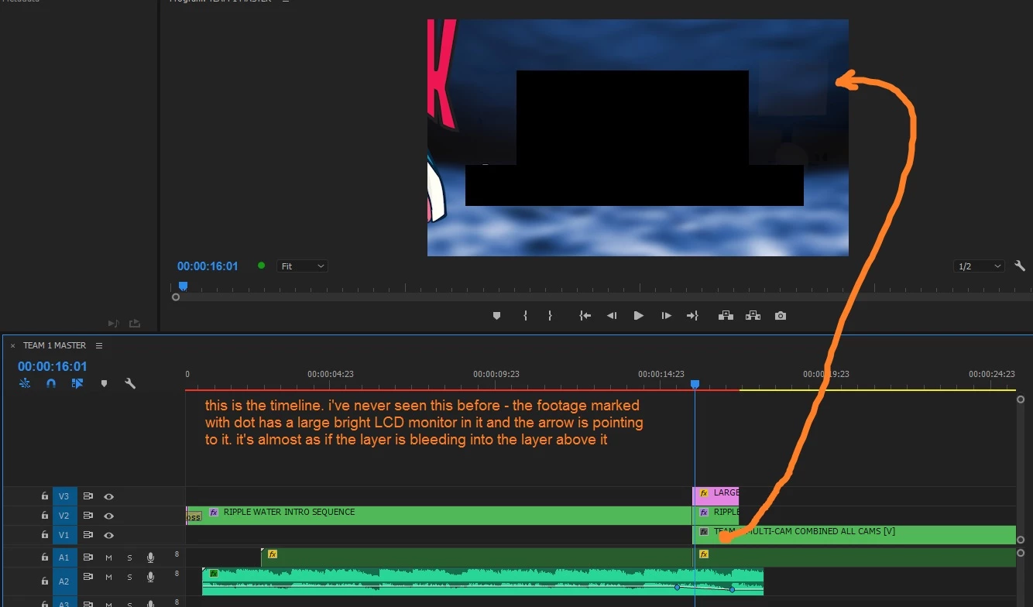Open timeline display settings wrench
Screen dimensions: 1033x607
tap(130, 383)
